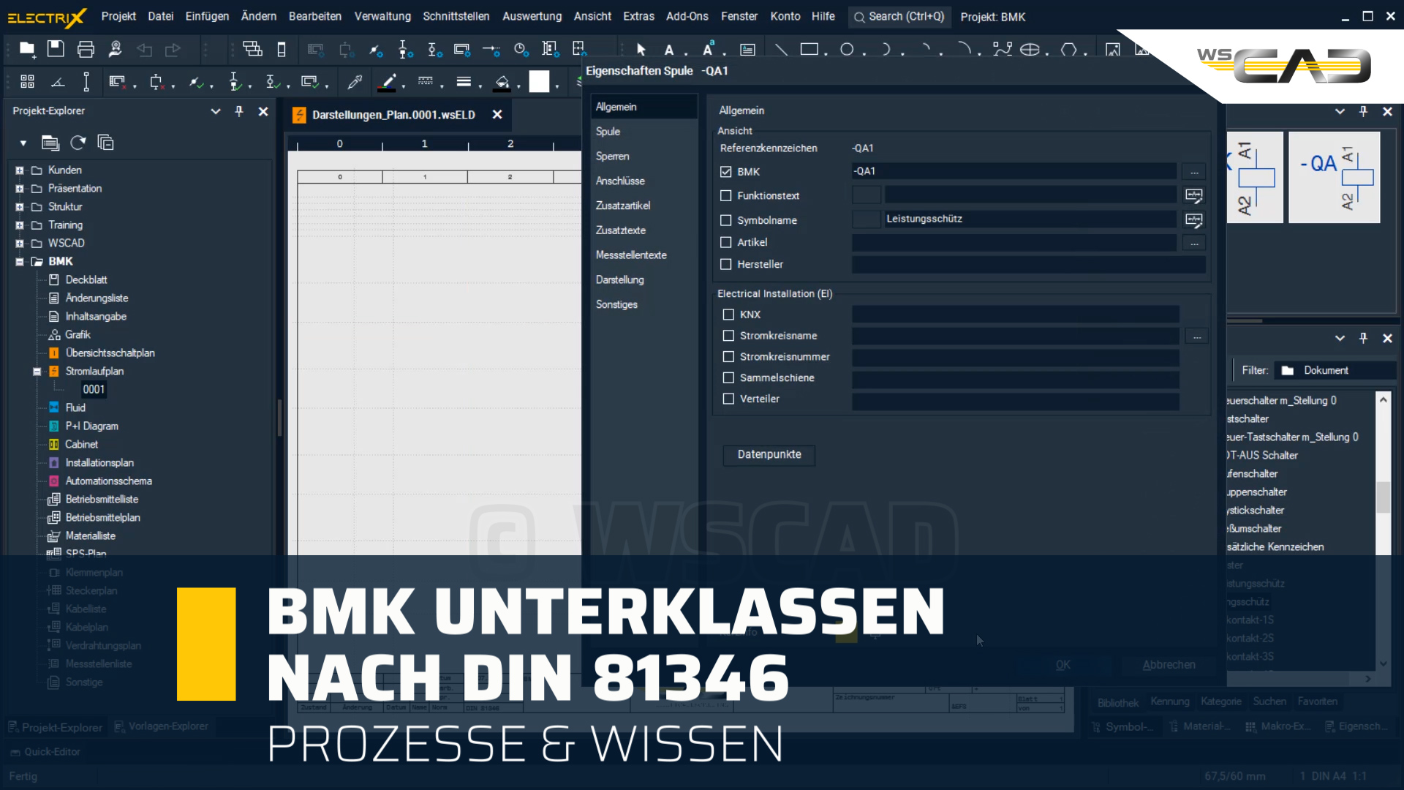
Task: Click the Undo icon
Action: click(144, 49)
